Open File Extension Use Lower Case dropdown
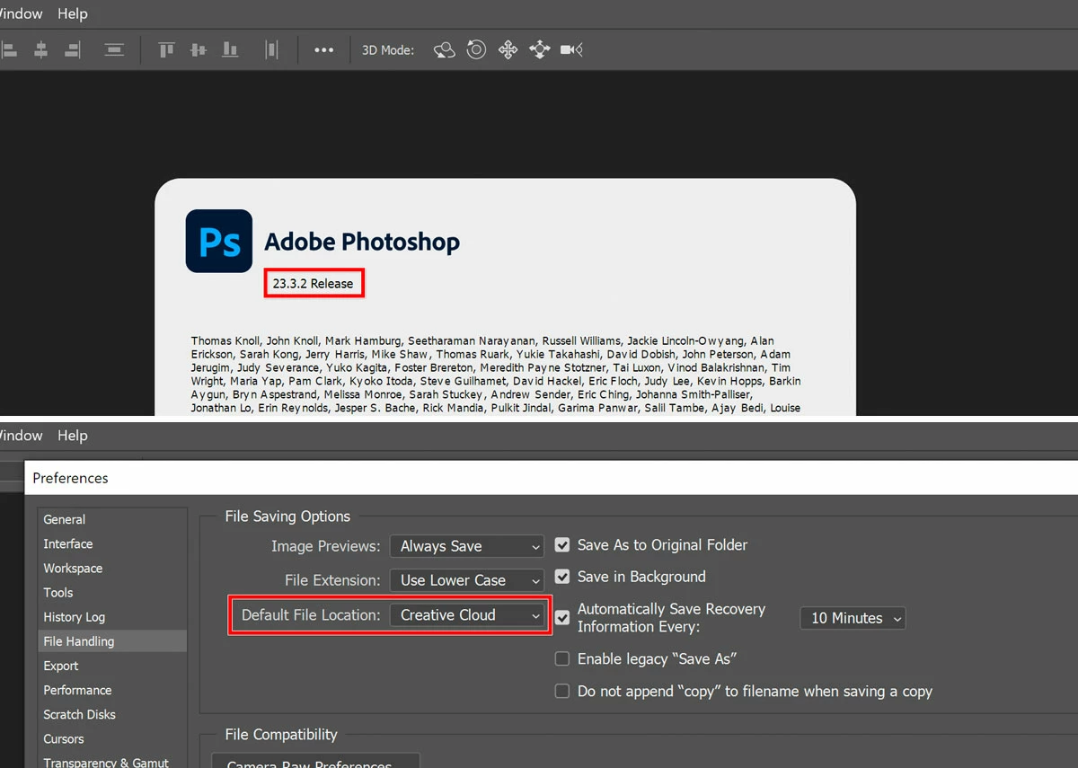This screenshot has height=768, width=1078. click(467, 580)
